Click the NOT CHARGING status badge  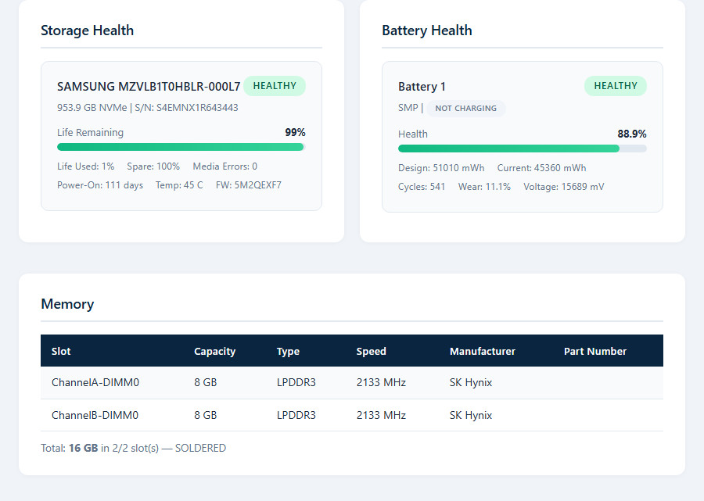pyautogui.click(x=465, y=108)
